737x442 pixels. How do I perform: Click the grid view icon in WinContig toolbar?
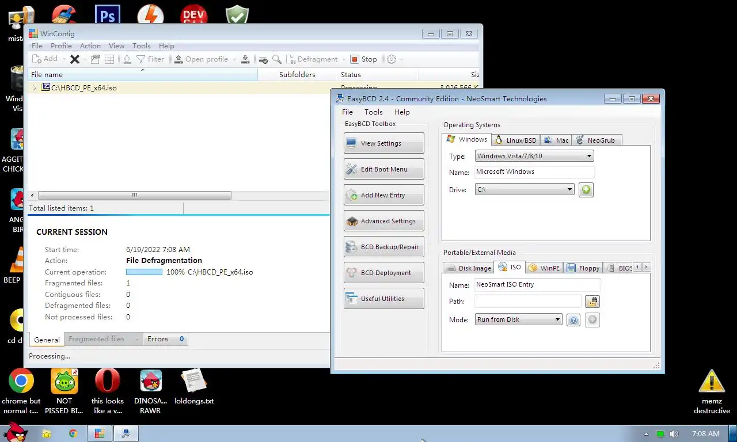pos(109,59)
